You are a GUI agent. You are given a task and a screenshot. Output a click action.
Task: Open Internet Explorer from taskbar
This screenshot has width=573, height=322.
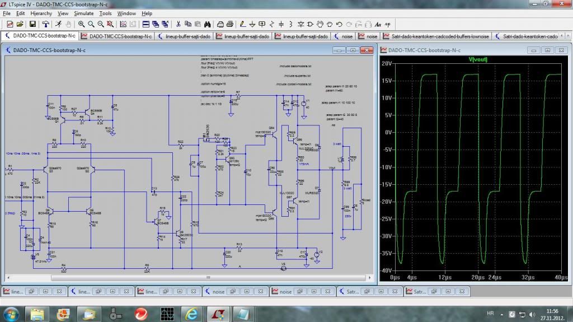pos(192,314)
